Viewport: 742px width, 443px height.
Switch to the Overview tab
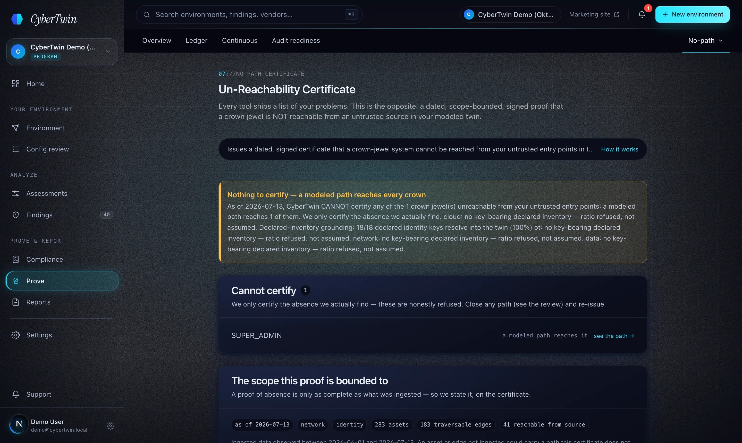156,40
